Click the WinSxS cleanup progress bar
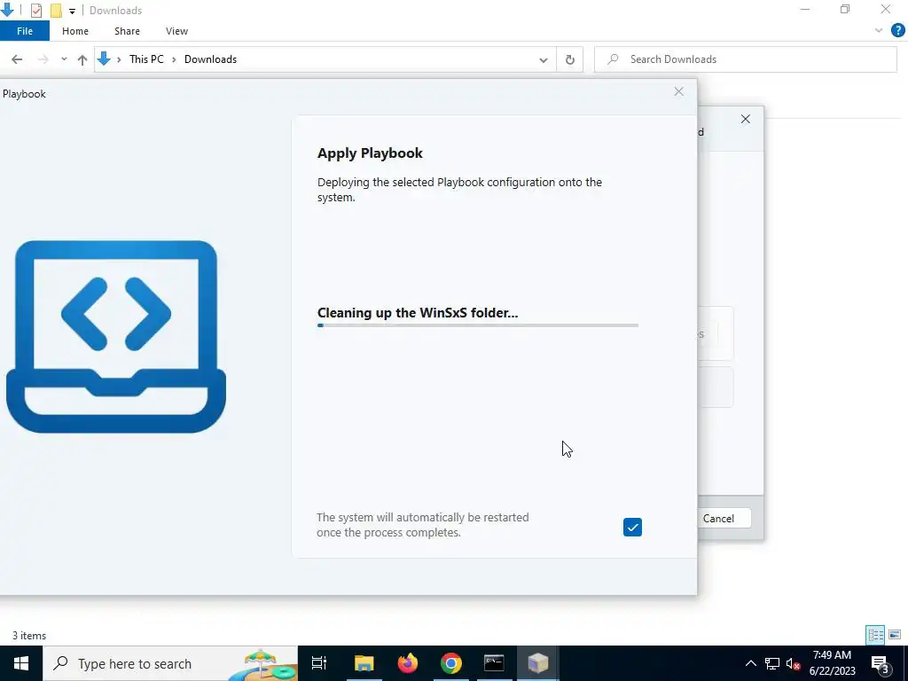 [478, 325]
